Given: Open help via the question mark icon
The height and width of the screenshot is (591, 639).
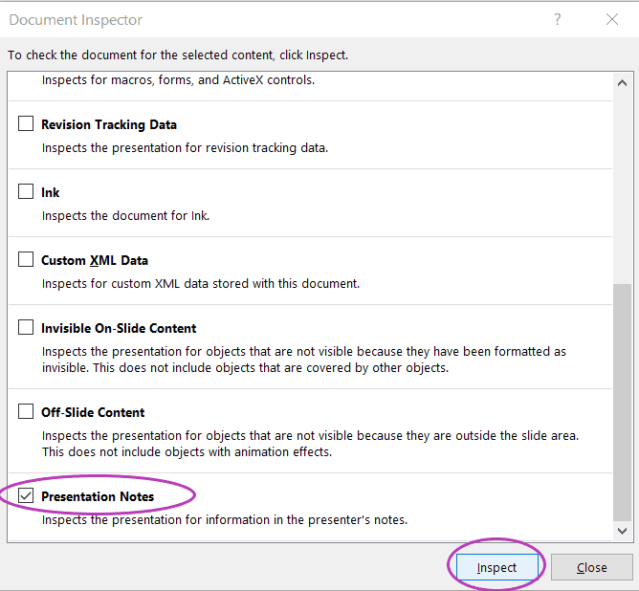Looking at the screenshot, I should coord(557,19).
